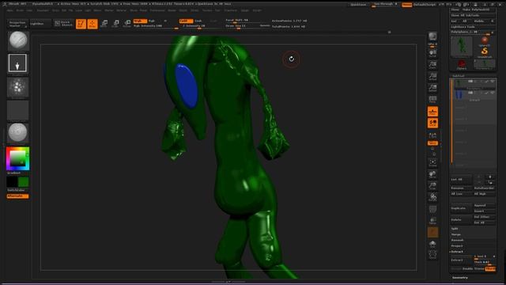Toggle Draw mode button
This screenshot has width=506, height=285.
pyautogui.click(x=93, y=24)
